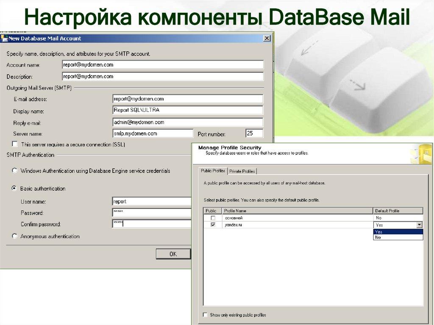The height and width of the screenshot is (325, 434).
Task: Open the Default Profile dropdown arrow for yandex.ru
Action: click(x=419, y=225)
